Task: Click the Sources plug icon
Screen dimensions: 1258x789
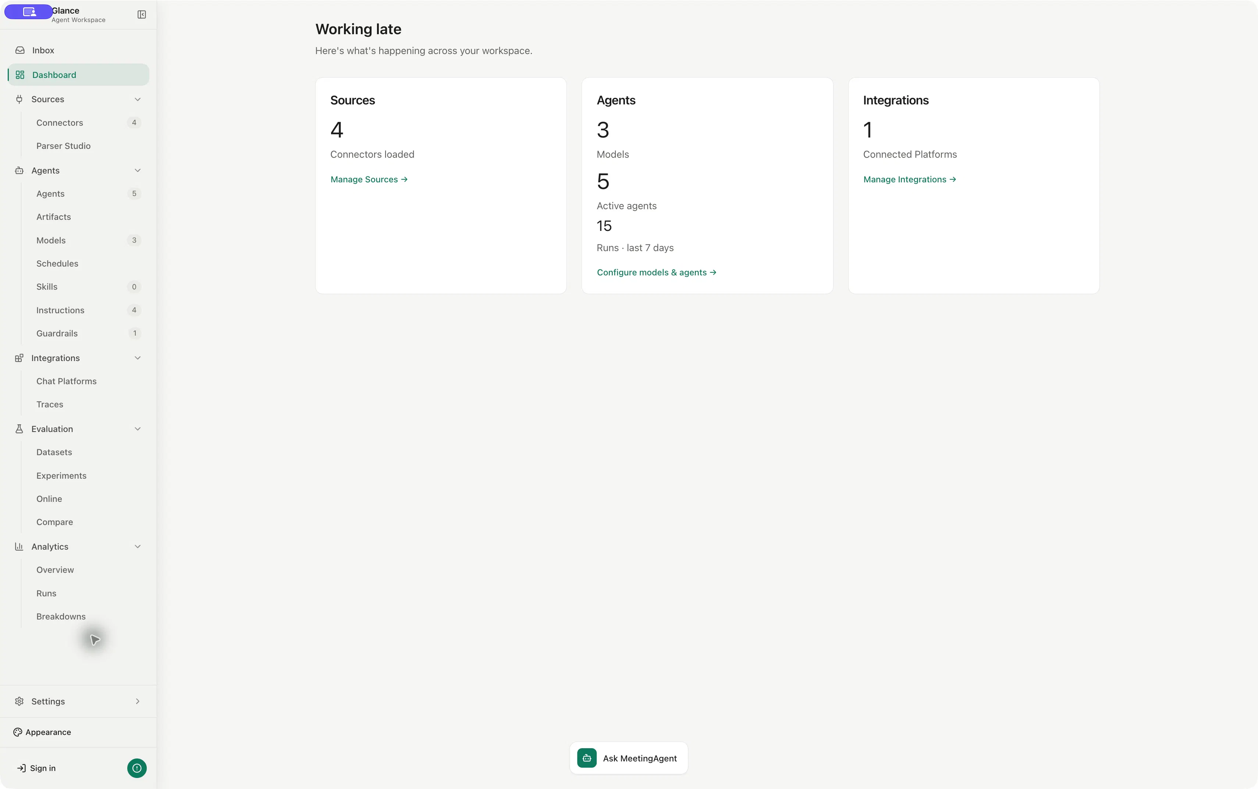Action: tap(19, 99)
